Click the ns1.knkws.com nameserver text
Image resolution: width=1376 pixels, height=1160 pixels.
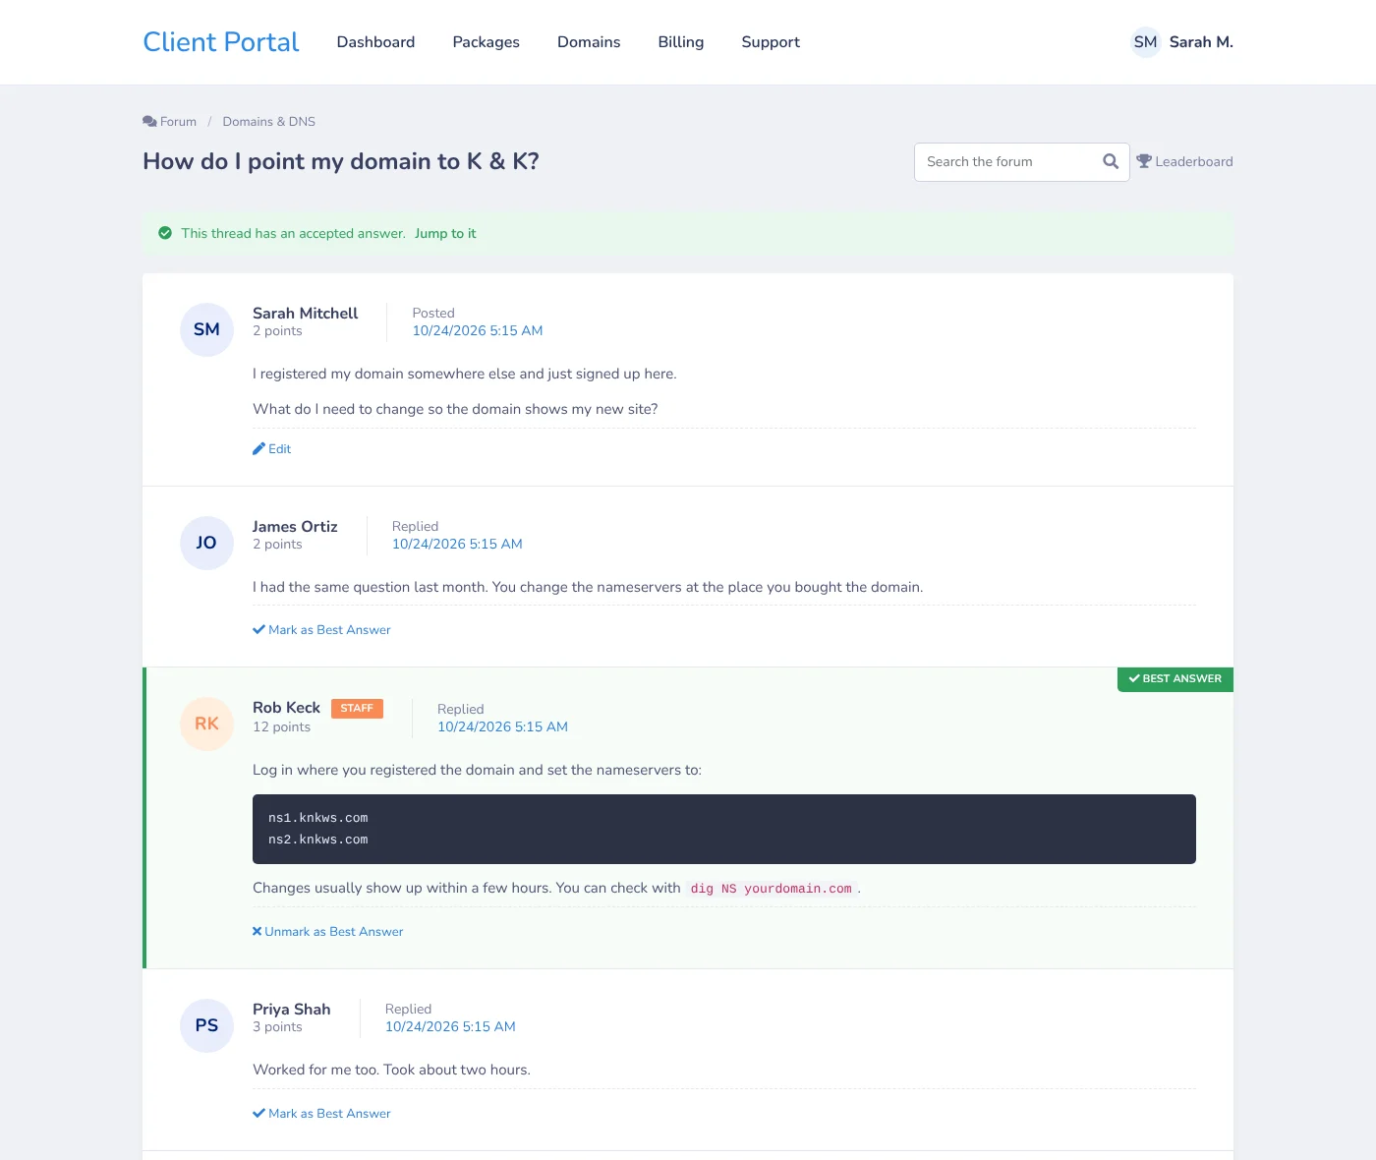[318, 818]
